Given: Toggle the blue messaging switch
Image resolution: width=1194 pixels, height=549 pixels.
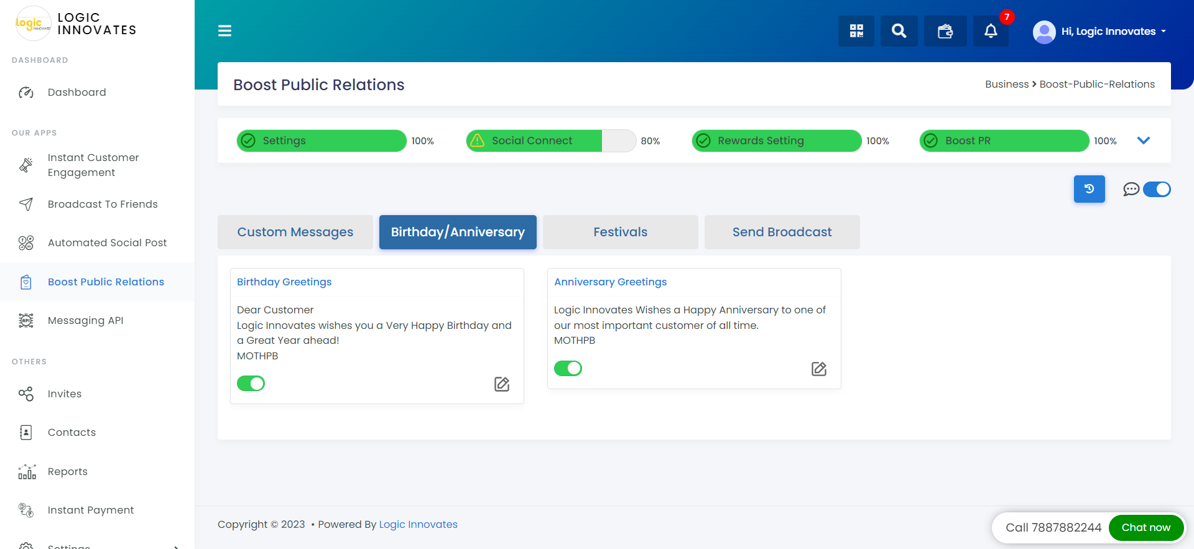Looking at the screenshot, I should tap(1157, 189).
